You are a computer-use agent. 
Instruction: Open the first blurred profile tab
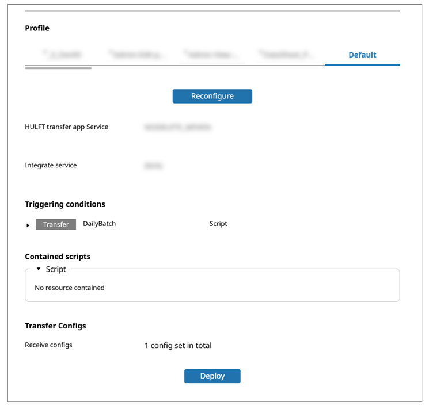click(x=62, y=55)
